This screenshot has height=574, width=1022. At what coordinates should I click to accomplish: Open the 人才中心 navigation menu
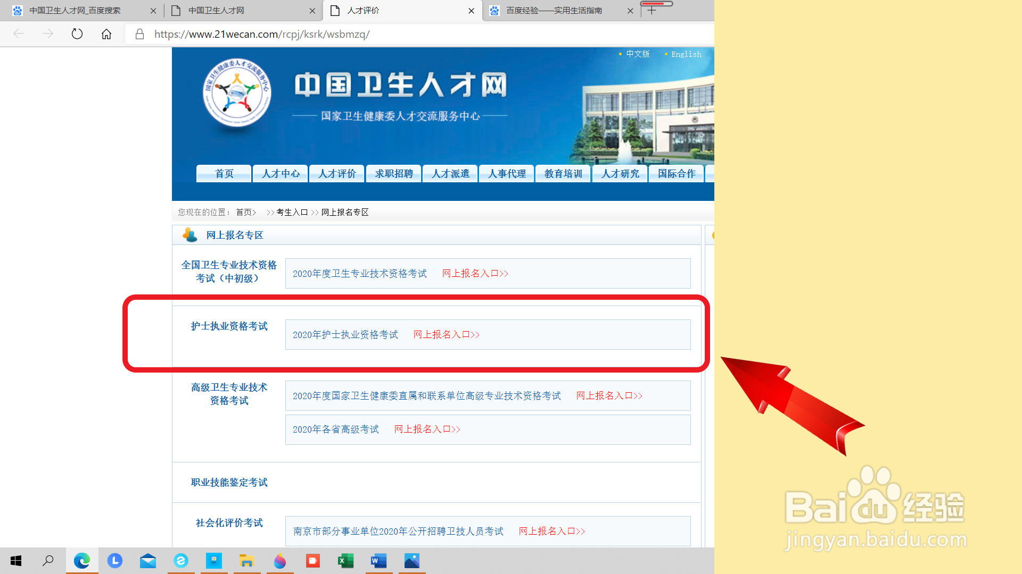(x=281, y=174)
